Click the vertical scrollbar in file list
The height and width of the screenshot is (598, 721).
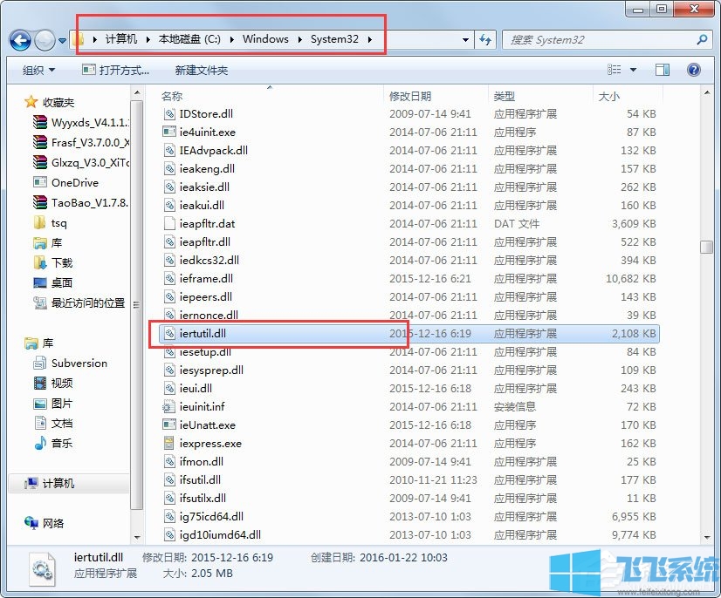pos(706,247)
